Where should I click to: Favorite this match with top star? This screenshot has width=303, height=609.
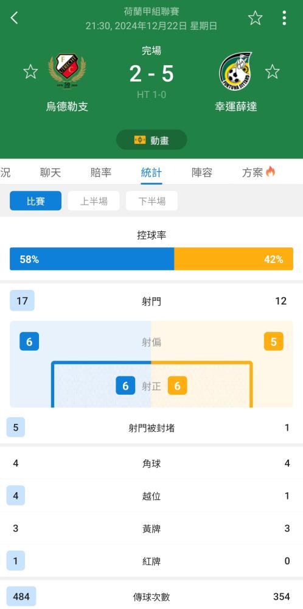tap(256, 18)
